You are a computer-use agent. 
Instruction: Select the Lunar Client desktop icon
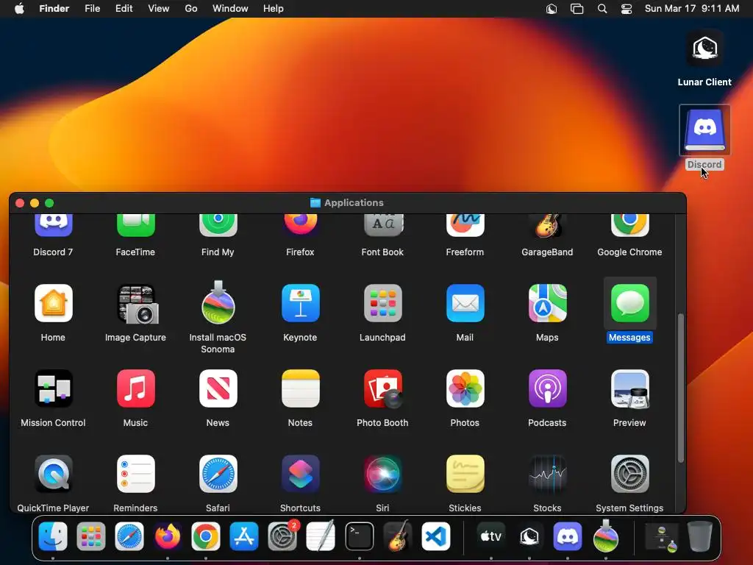pos(704,48)
